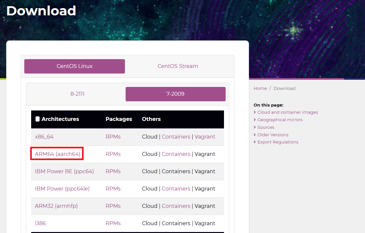Viewport: 365px width, 233px height.
Task: Jump to Older Versions section
Action: (x=273, y=135)
